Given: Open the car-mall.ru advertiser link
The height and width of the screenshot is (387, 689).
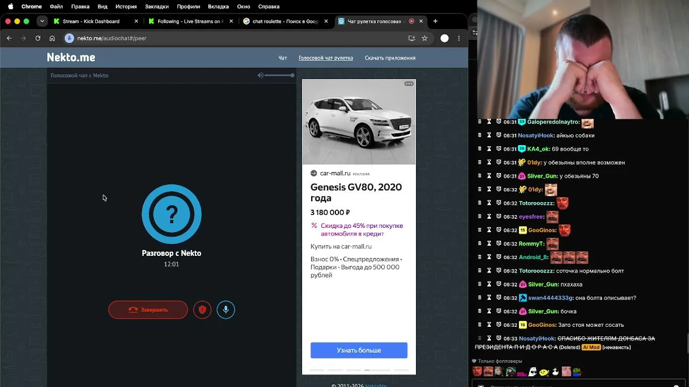Looking at the screenshot, I should pyautogui.click(x=335, y=173).
